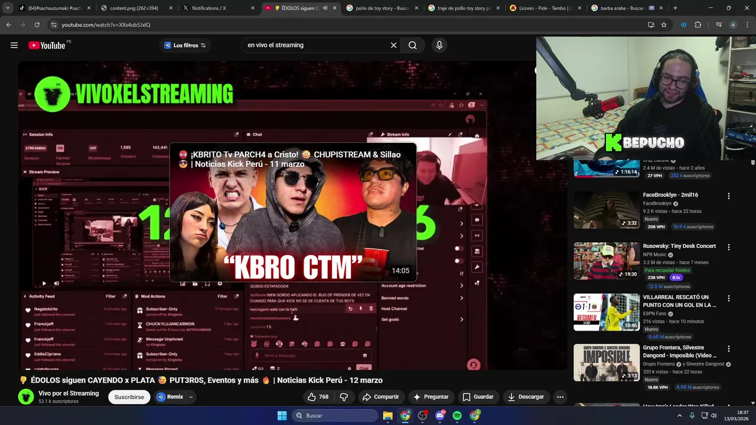Open the KBRITO Tv suggested video card
Viewport: 756px width, 425px height.
coord(293,212)
